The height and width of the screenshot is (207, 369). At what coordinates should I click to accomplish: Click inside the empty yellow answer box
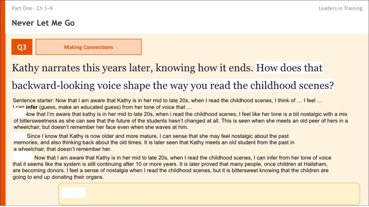point(209,194)
